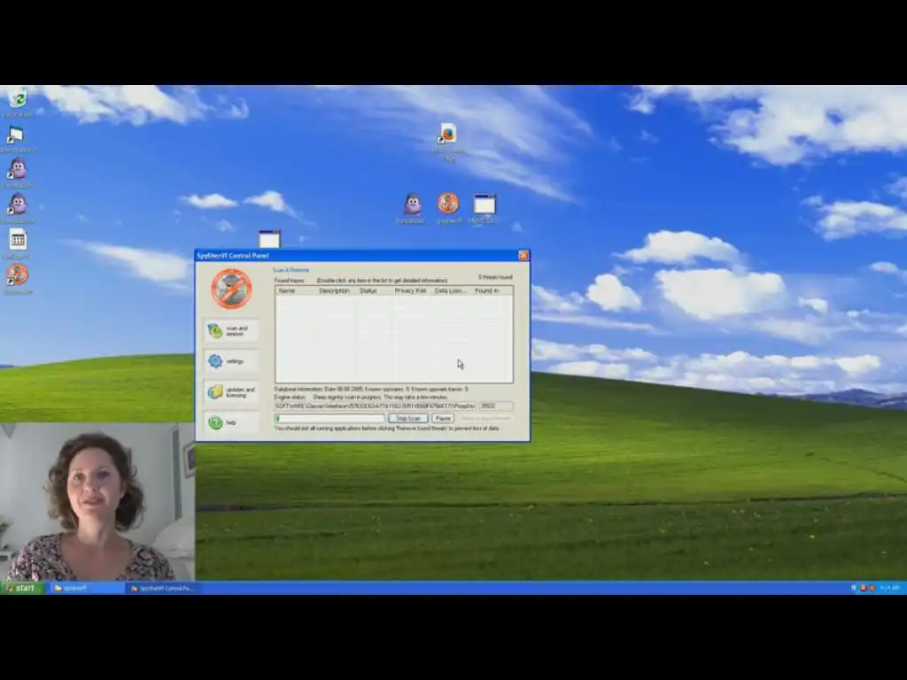Viewport: 907px width, 680px height.
Task: Sort threats by Status column
Action: tap(375, 290)
